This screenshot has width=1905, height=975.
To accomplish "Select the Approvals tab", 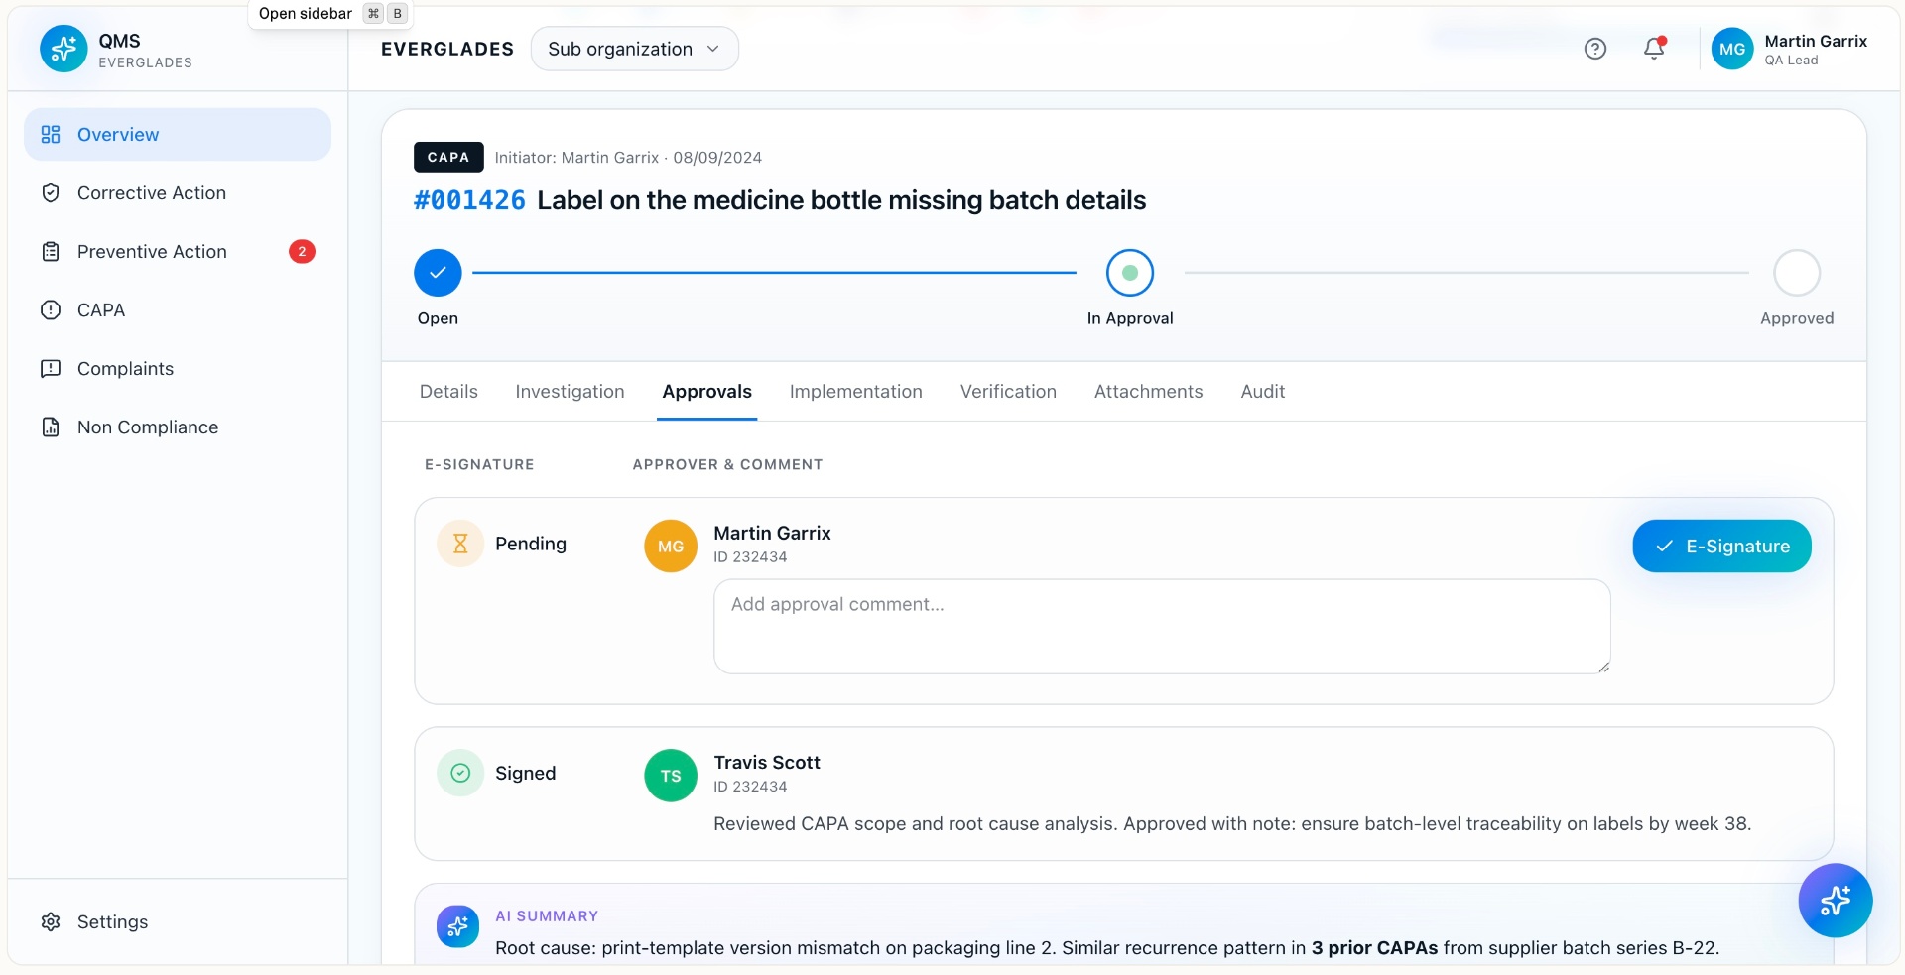I will click(706, 392).
